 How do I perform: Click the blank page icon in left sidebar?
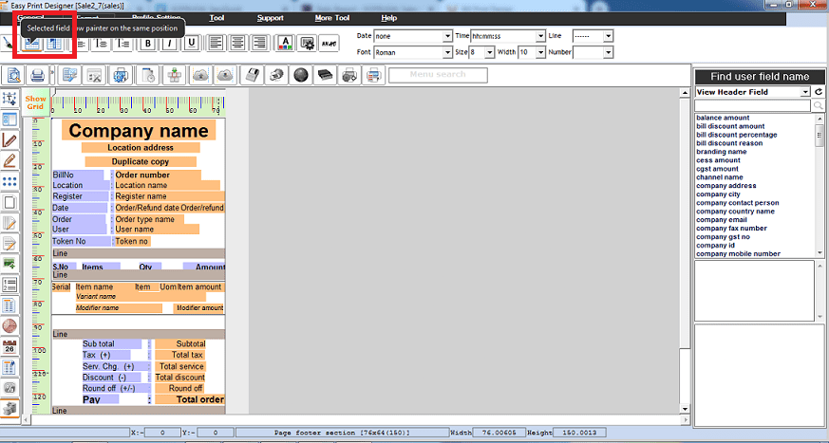click(x=9, y=202)
